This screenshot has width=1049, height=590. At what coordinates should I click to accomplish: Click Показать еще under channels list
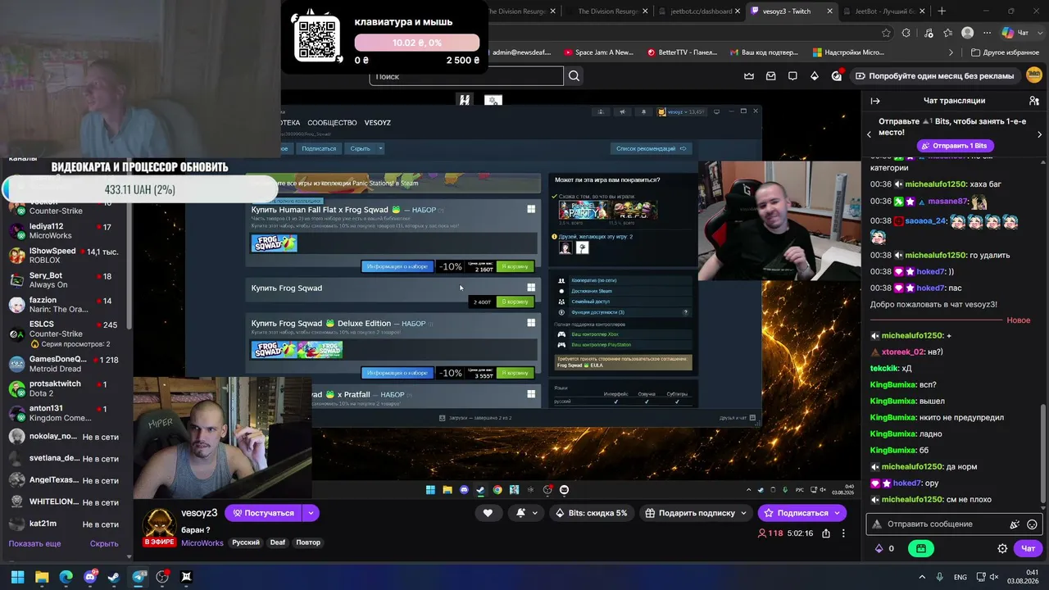tap(35, 543)
